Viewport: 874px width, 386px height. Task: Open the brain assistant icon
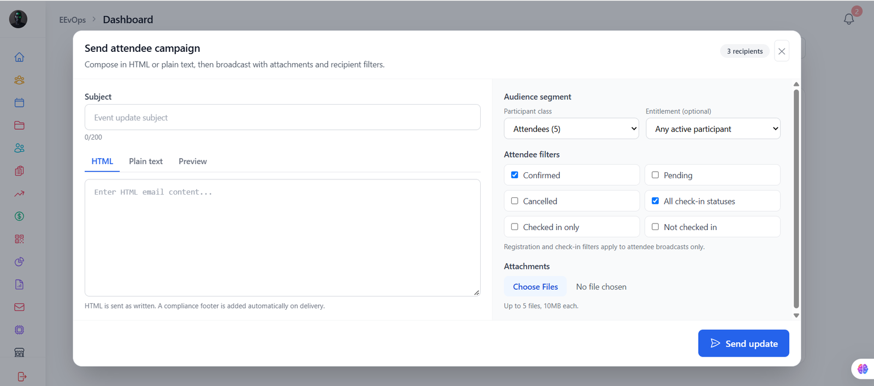coord(863,369)
